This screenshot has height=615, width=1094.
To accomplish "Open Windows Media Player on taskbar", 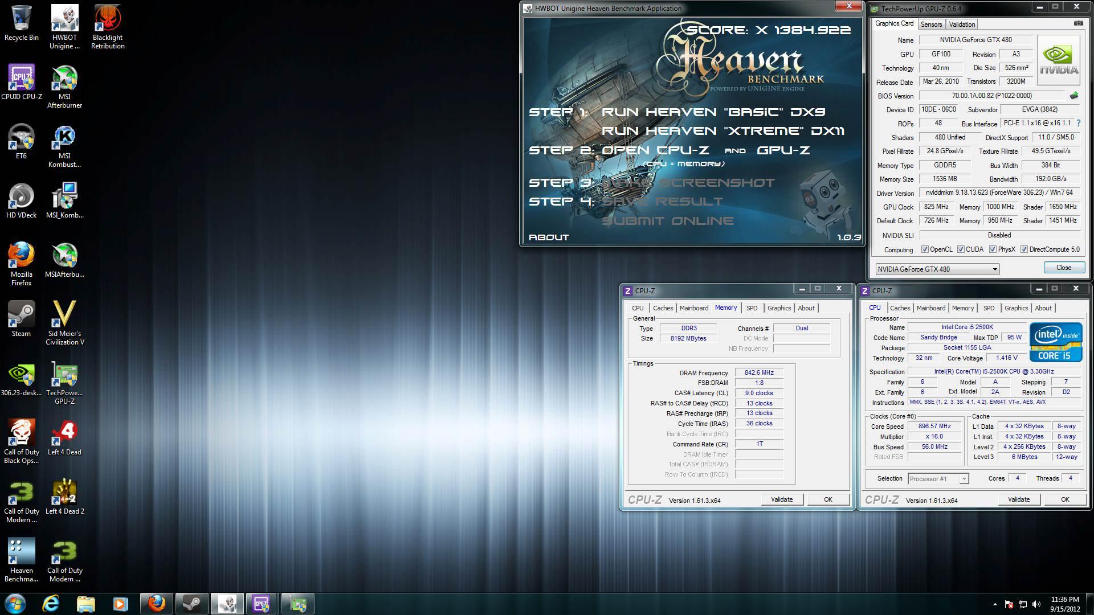I will pos(120,604).
